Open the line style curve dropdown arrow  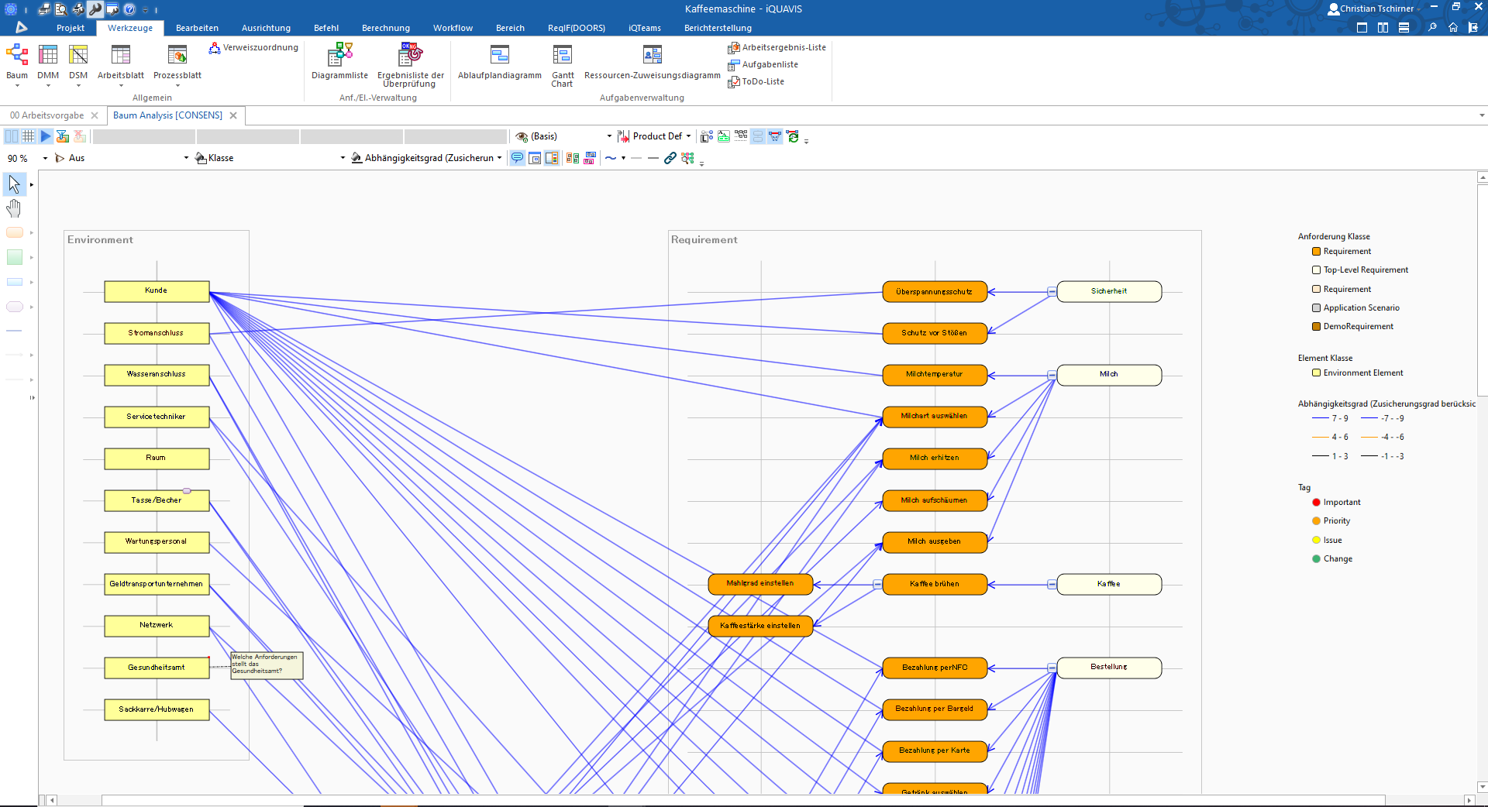click(623, 158)
